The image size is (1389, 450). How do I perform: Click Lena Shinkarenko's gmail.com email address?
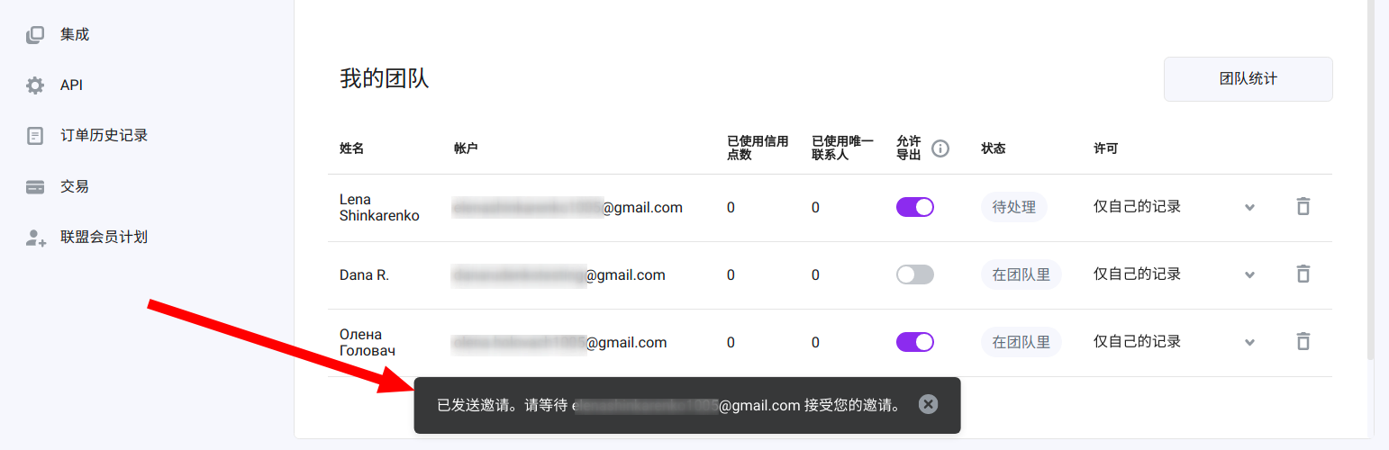tap(567, 207)
